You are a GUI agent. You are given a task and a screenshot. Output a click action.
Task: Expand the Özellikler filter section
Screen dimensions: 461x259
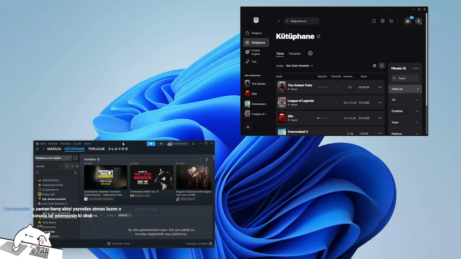[405, 111]
